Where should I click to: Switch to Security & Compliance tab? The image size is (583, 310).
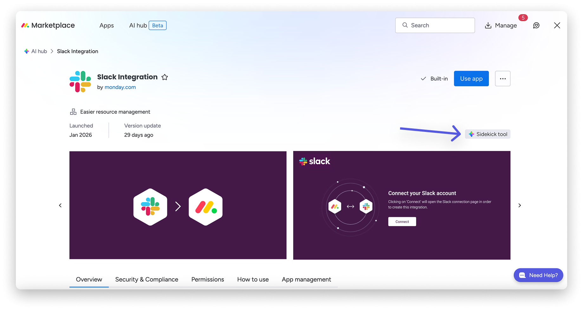point(147,279)
